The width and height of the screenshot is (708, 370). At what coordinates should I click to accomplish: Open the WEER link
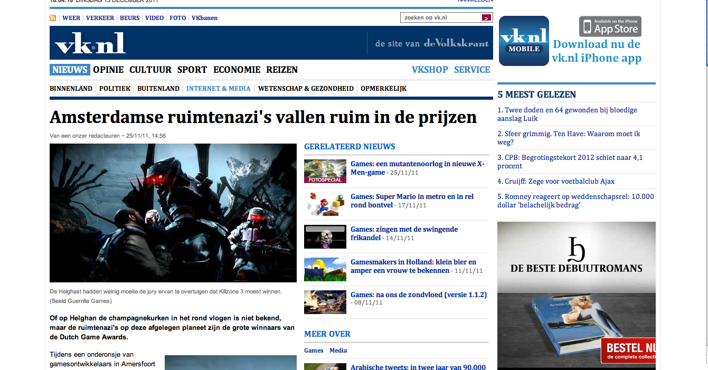tap(71, 18)
